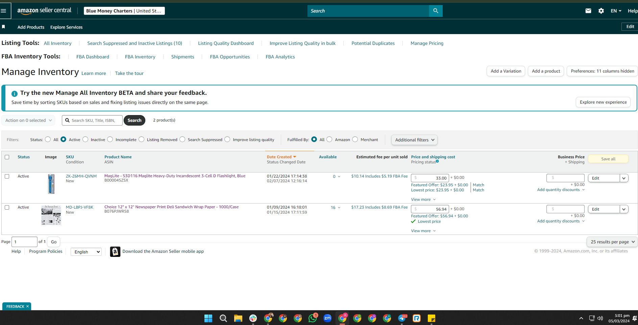Open Zoom from the taskbar
This screenshot has height=325, width=638.
pyautogui.click(x=327, y=318)
